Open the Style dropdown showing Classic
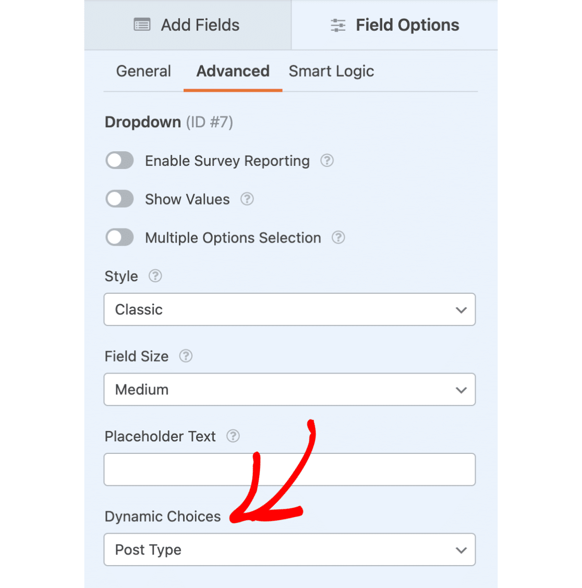The width and height of the screenshot is (582, 588). click(289, 309)
